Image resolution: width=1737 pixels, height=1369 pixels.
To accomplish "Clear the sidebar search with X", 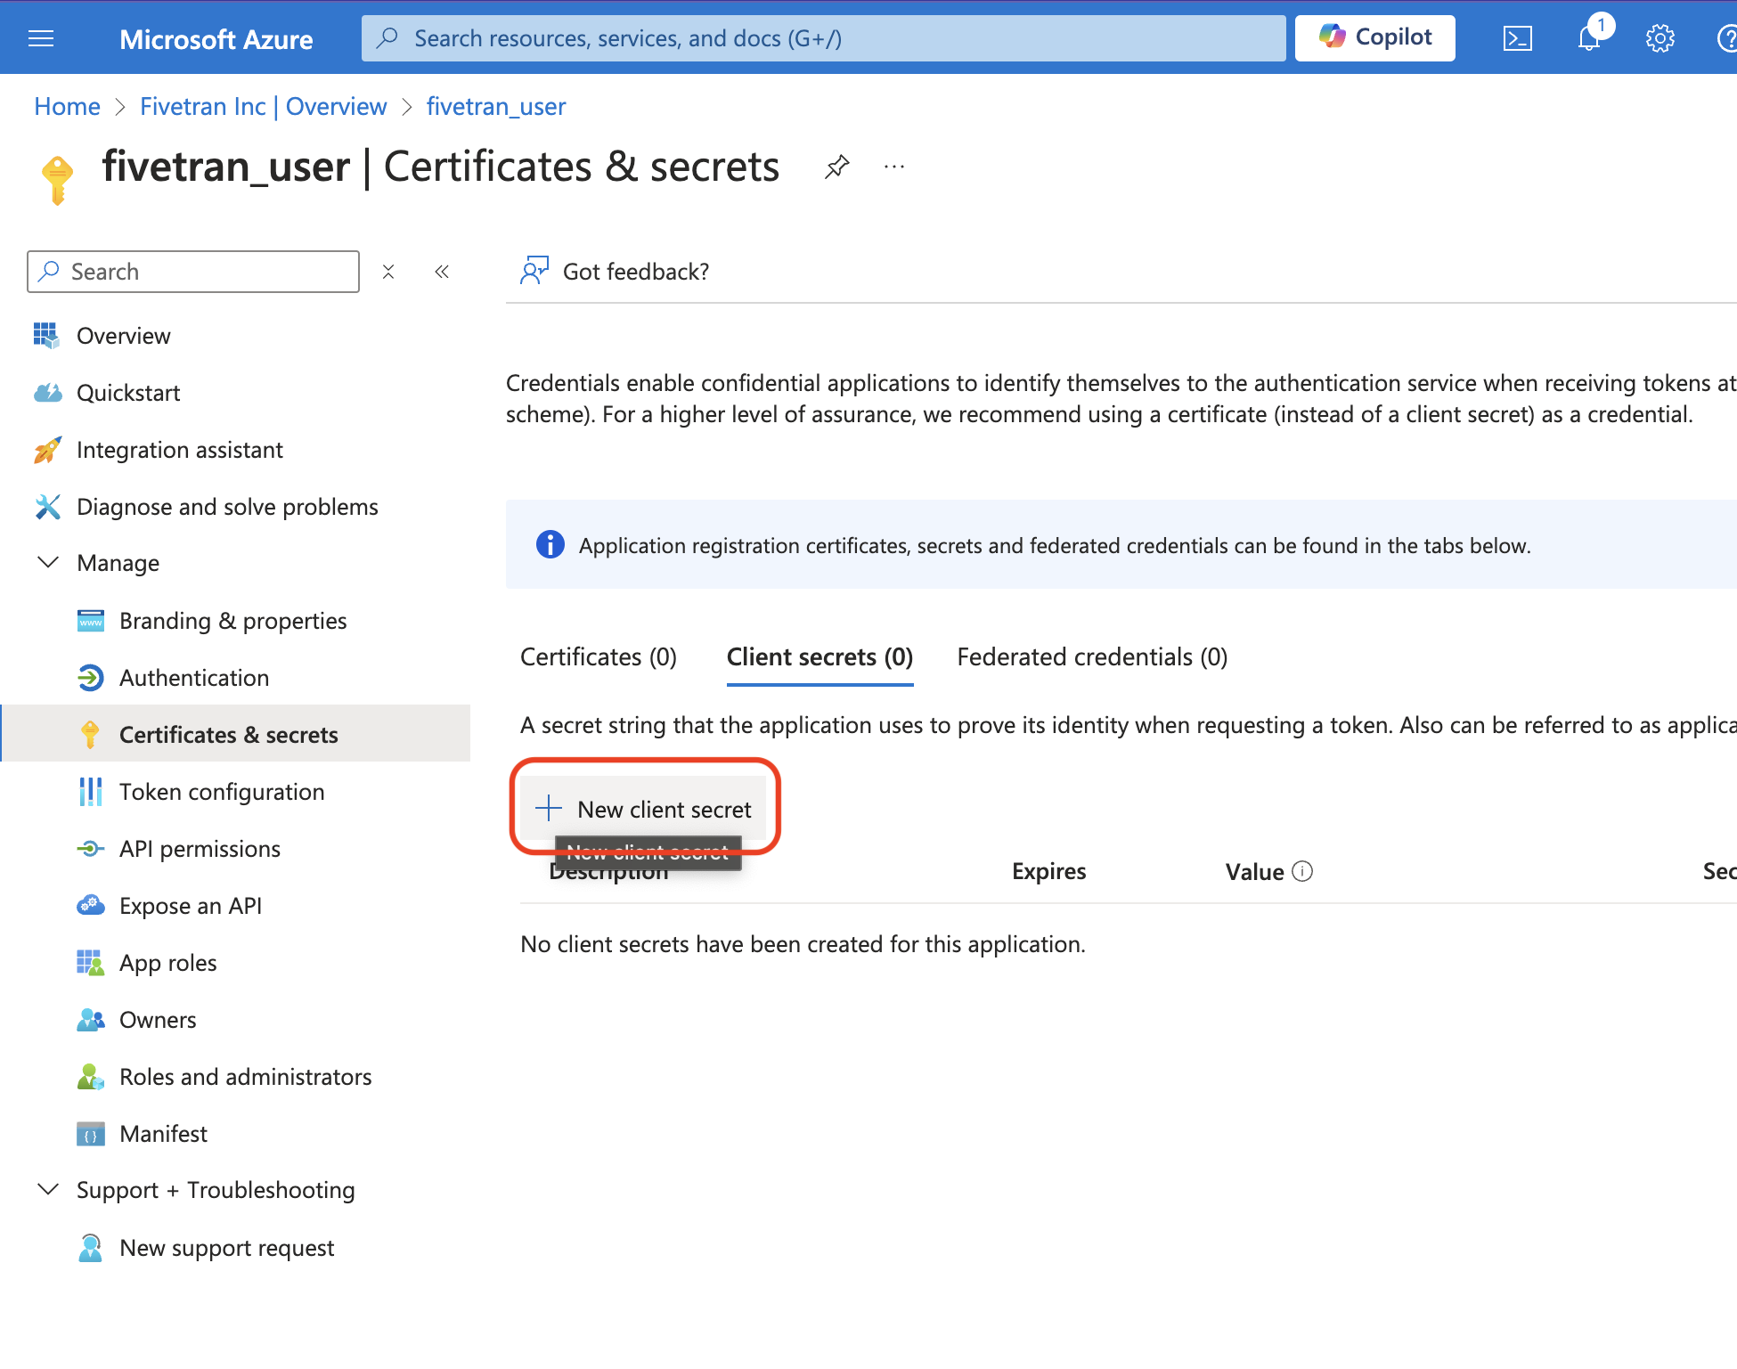I will (x=388, y=272).
